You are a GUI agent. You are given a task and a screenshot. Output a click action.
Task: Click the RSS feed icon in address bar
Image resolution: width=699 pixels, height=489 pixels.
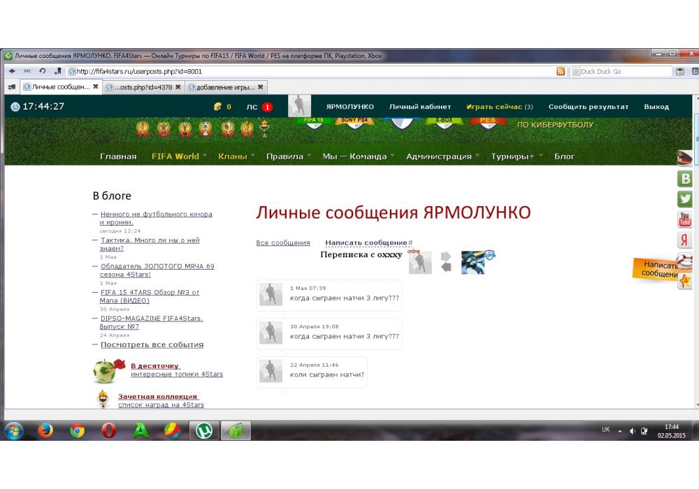[x=561, y=71]
